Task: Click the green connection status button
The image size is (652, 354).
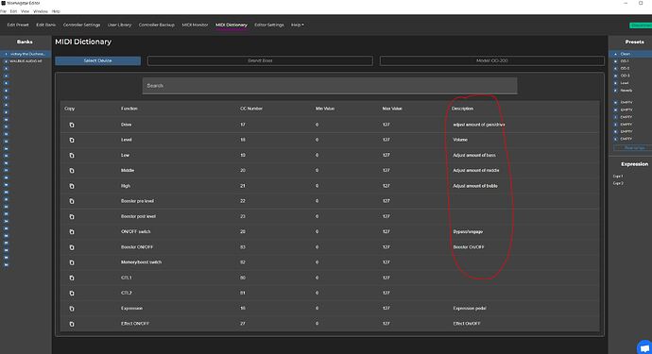Action: (x=641, y=25)
